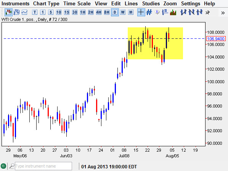The height and width of the screenshot is (171, 228).
Task: Click the info tooltip bubble icon
Action: pos(157,12)
